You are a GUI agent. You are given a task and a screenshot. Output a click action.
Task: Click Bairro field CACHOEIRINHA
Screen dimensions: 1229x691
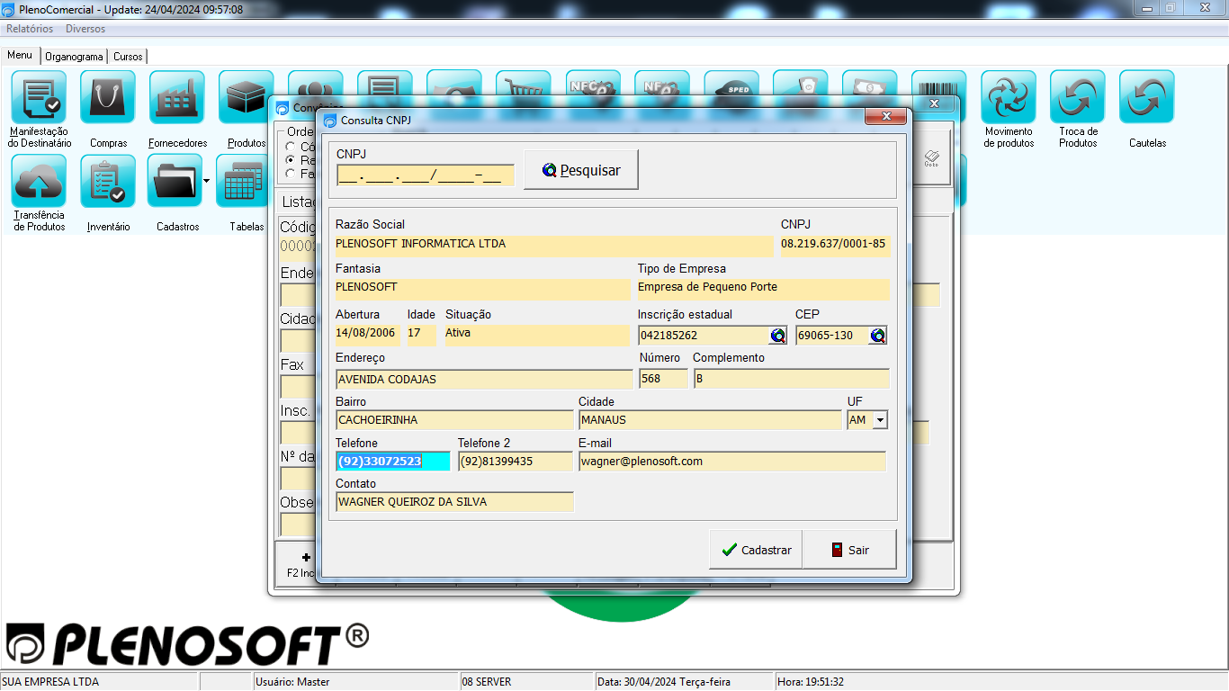pyautogui.click(x=454, y=420)
